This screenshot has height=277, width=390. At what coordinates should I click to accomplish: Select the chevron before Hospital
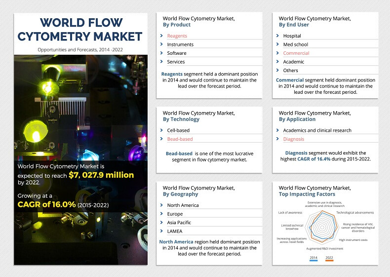point(277,36)
